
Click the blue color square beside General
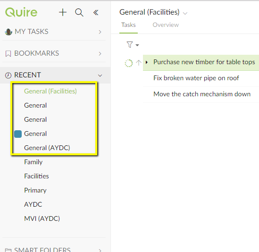coord(18,134)
